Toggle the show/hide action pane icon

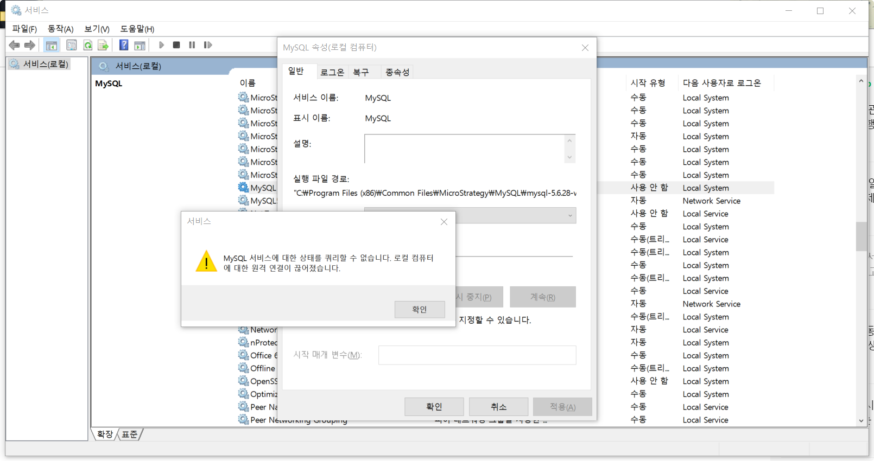coord(140,45)
